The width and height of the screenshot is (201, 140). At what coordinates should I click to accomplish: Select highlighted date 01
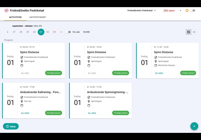click(x=41, y=32)
